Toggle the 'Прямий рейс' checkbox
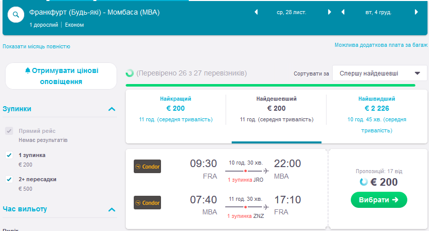 [9, 131]
